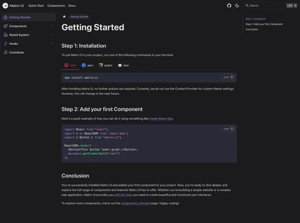Click the Matro UI logo icon

tap(5, 6)
